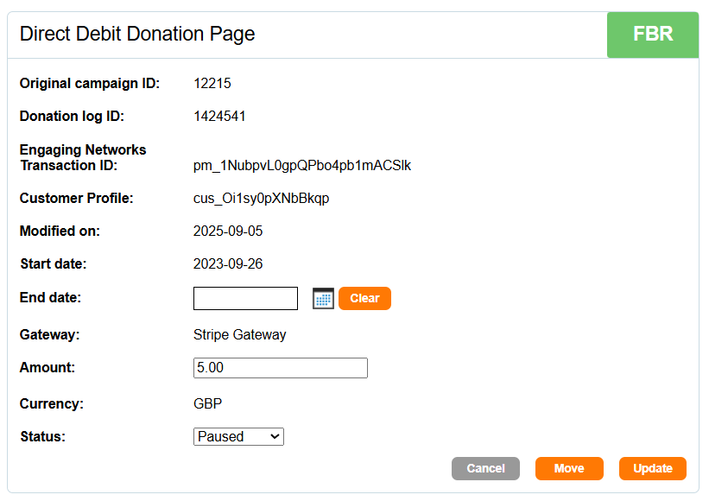Click the green FBR badge
The image size is (709, 501).
click(653, 35)
